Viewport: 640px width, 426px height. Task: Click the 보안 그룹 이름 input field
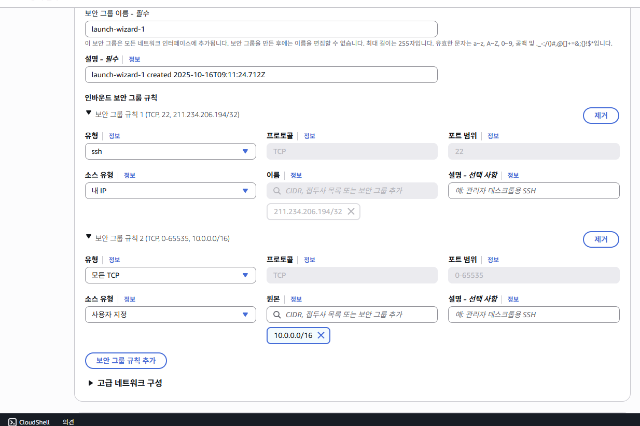(261, 29)
